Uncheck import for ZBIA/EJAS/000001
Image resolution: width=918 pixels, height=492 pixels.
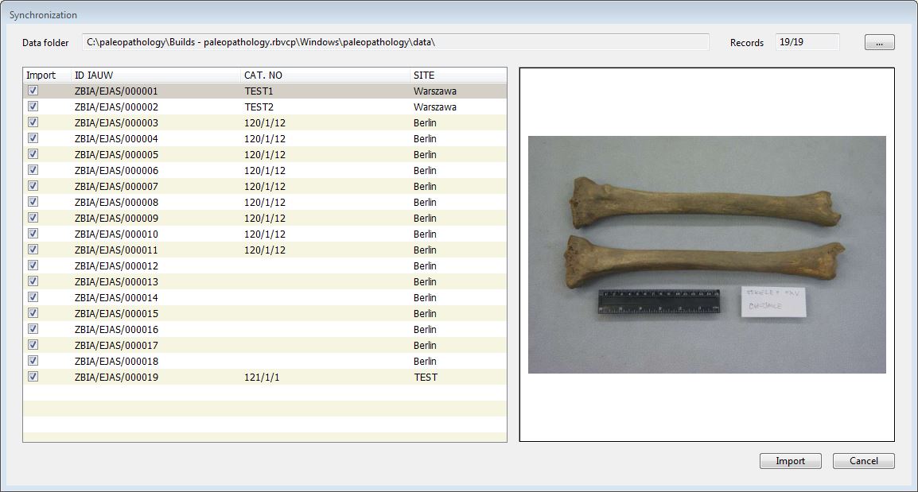coord(33,91)
